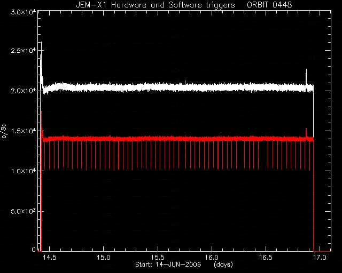Click the 5.0×10³ y-axis tick label
This screenshot has height=273, width=342.
tap(24, 211)
